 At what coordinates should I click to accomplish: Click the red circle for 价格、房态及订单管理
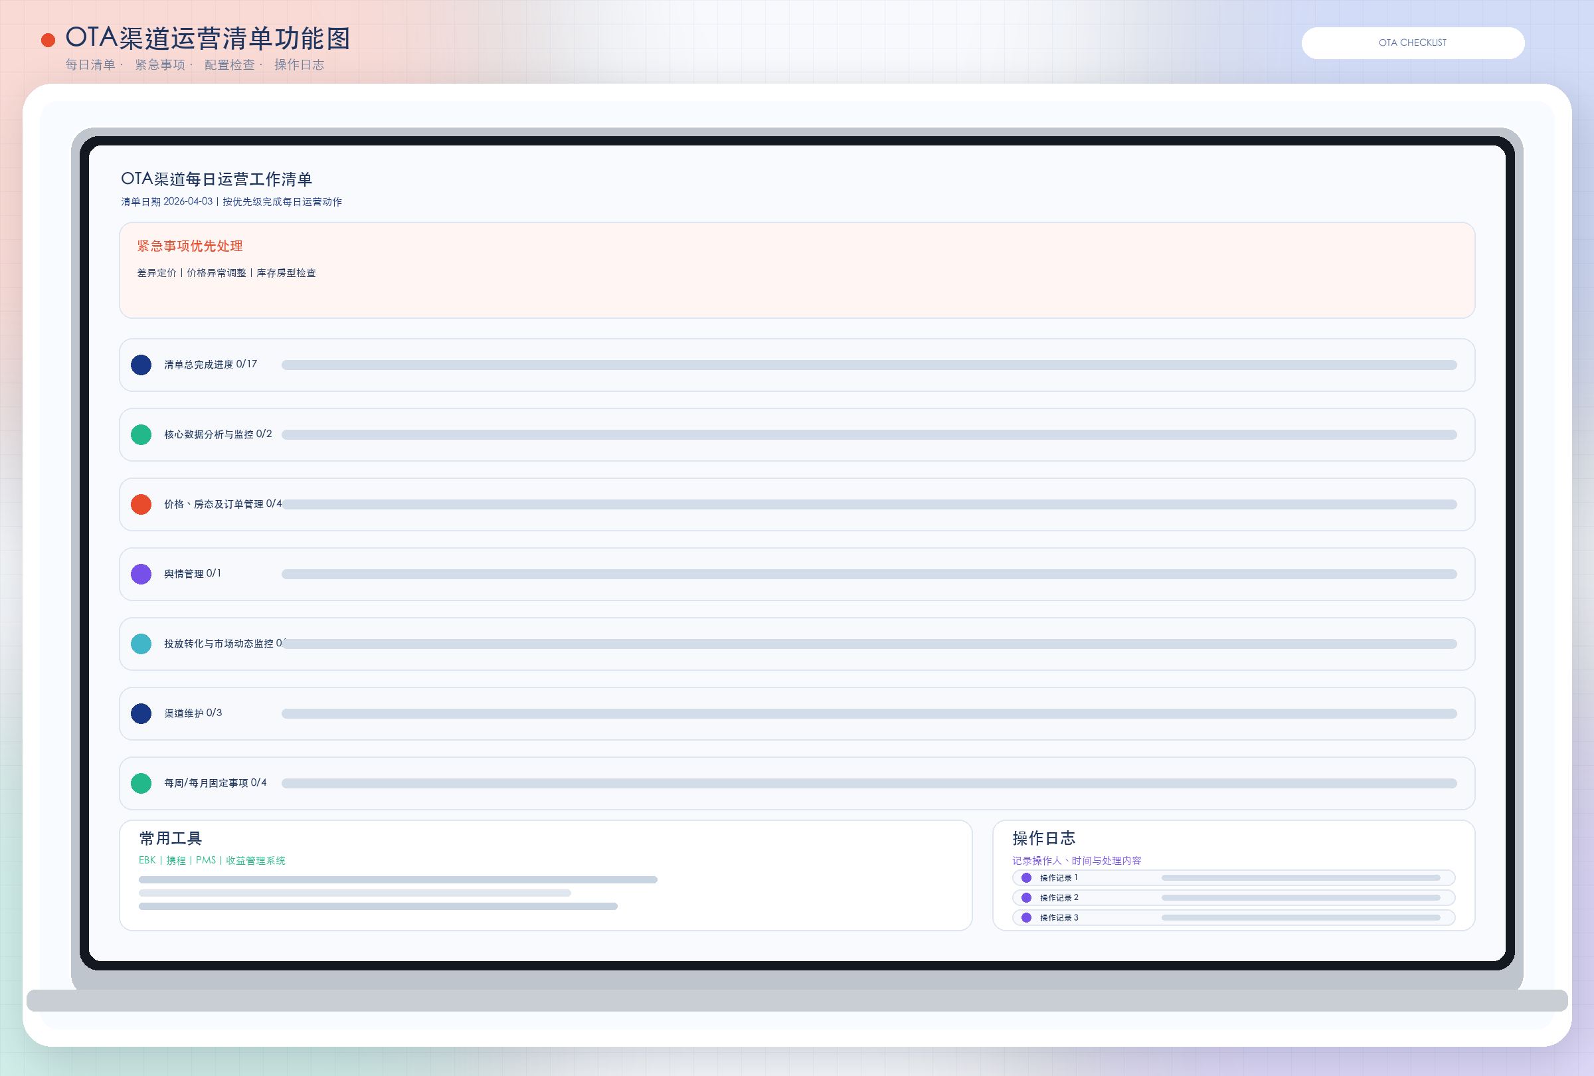pyautogui.click(x=141, y=504)
